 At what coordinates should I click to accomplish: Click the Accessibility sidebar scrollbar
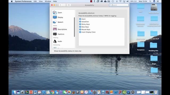[x=74, y=27]
